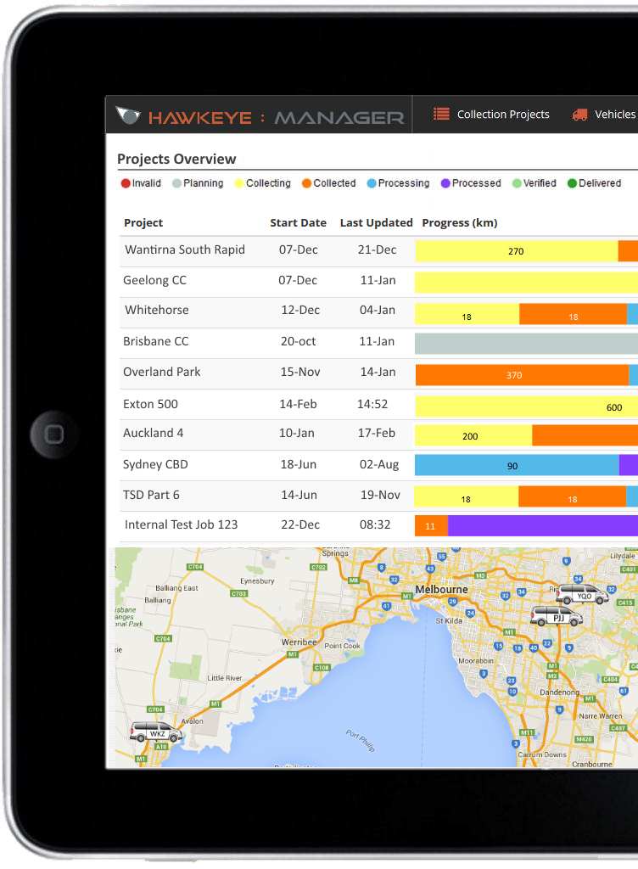Select the WKZ vehicle marker on map
Screen dimensions: 638x869
(x=156, y=732)
